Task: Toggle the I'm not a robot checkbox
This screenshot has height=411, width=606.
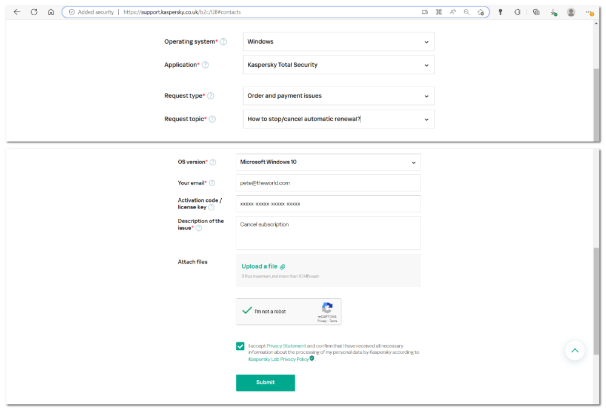Action: (247, 311)
